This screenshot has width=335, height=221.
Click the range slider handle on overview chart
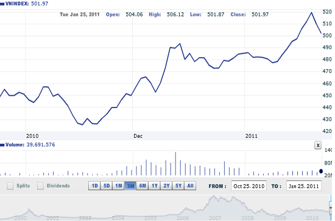coord(331,207)
